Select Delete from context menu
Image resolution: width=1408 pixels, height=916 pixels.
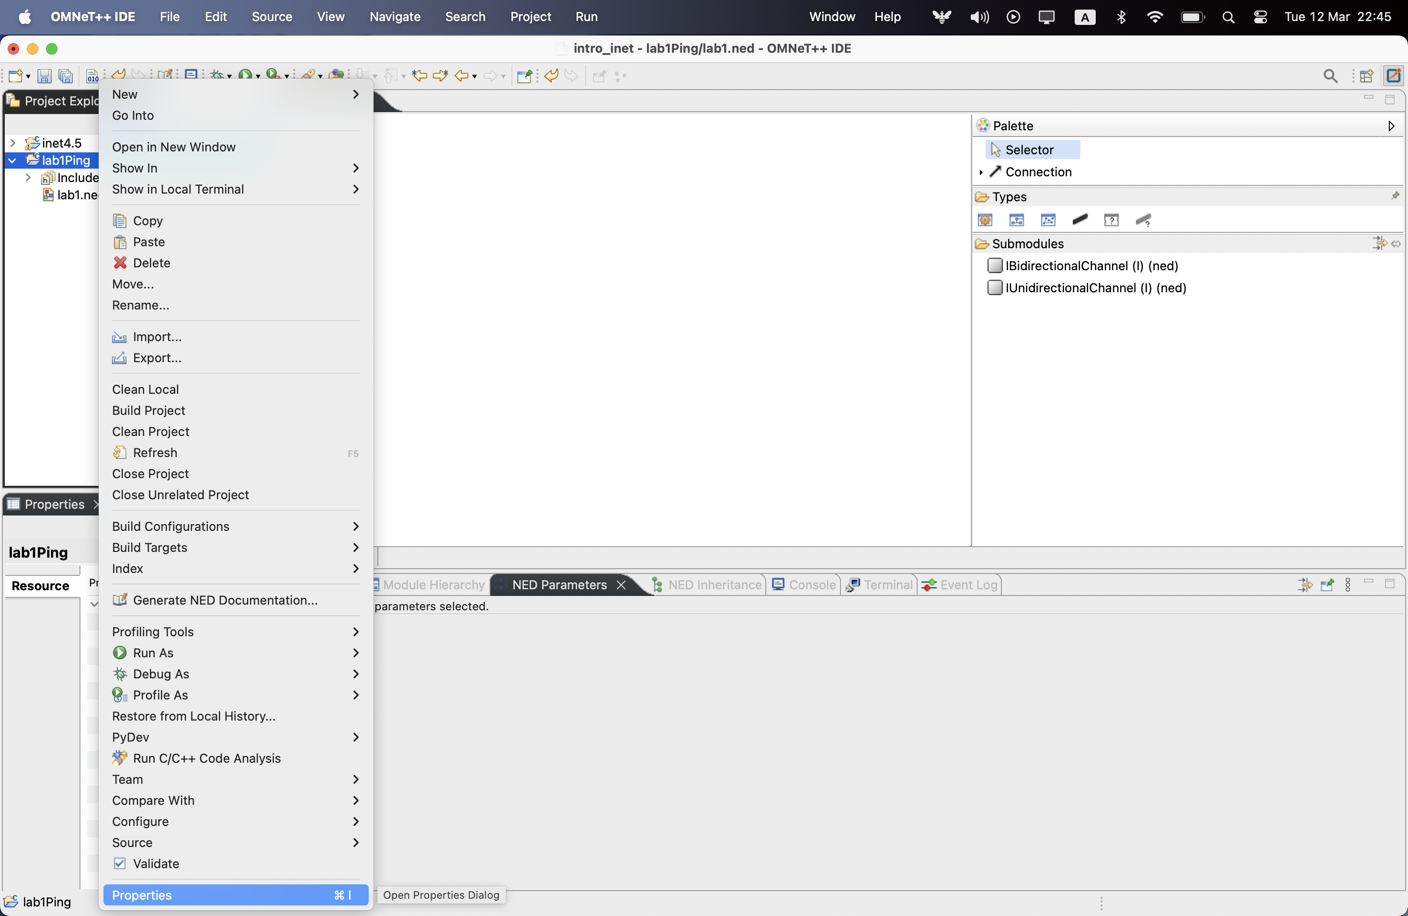pyautogui.click(x=236, y=263)
